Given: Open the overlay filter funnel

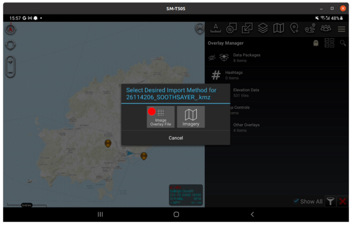Looking at the screenshot, I should (x=331, y=201).
